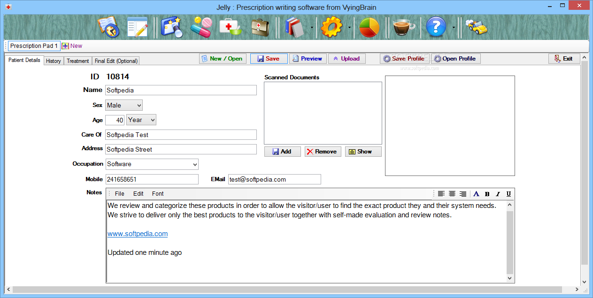593x298 pixels.
Task: Open the pie chart statistics icon
Action: tap(369, 27)
